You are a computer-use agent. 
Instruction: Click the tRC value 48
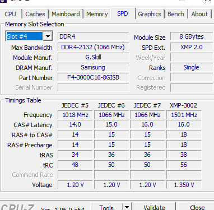pos(75,165)
